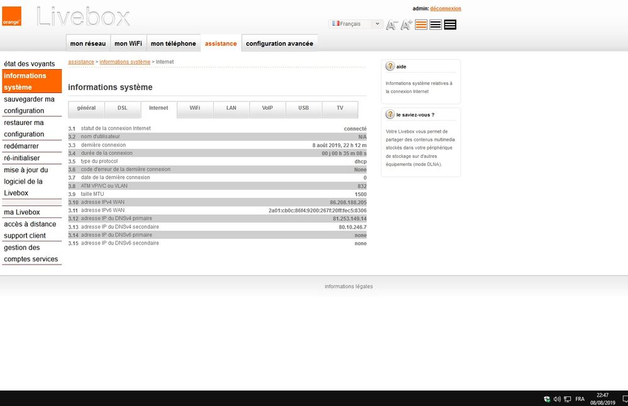
Task: Click the taskbar clock showing 22:47
Action: (x=602, y=399)
